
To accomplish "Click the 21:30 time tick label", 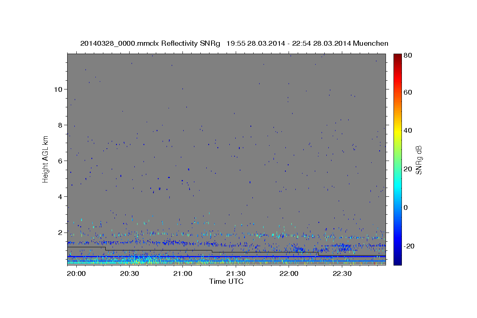I will click(236, 274).
